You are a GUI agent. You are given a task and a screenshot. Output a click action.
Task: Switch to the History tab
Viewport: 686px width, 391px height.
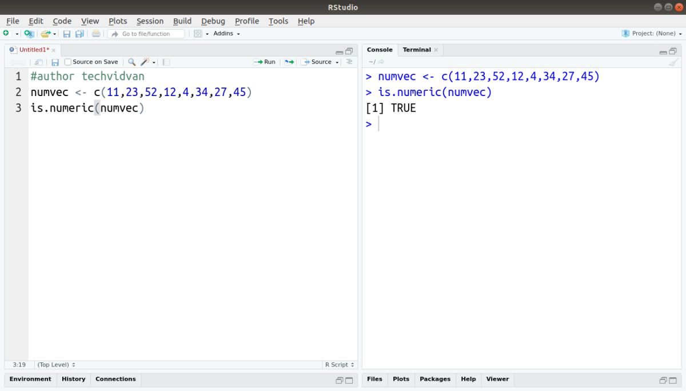click(73, 379)
